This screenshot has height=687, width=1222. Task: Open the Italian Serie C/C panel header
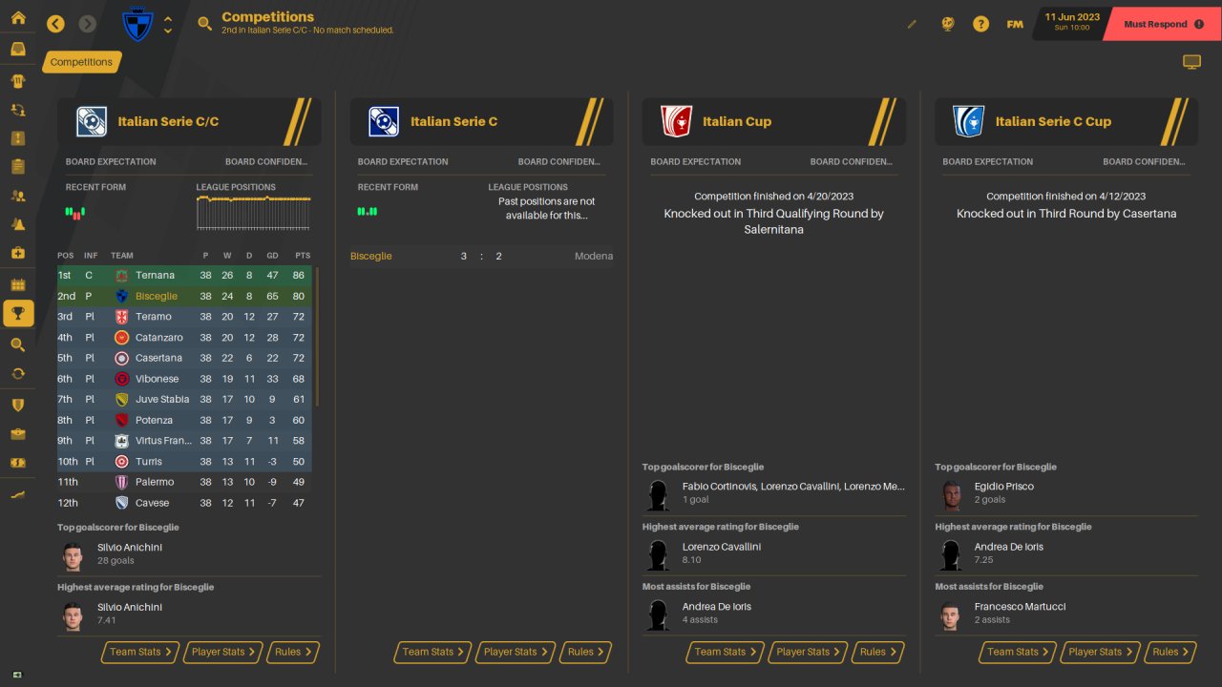click(189, 121)
